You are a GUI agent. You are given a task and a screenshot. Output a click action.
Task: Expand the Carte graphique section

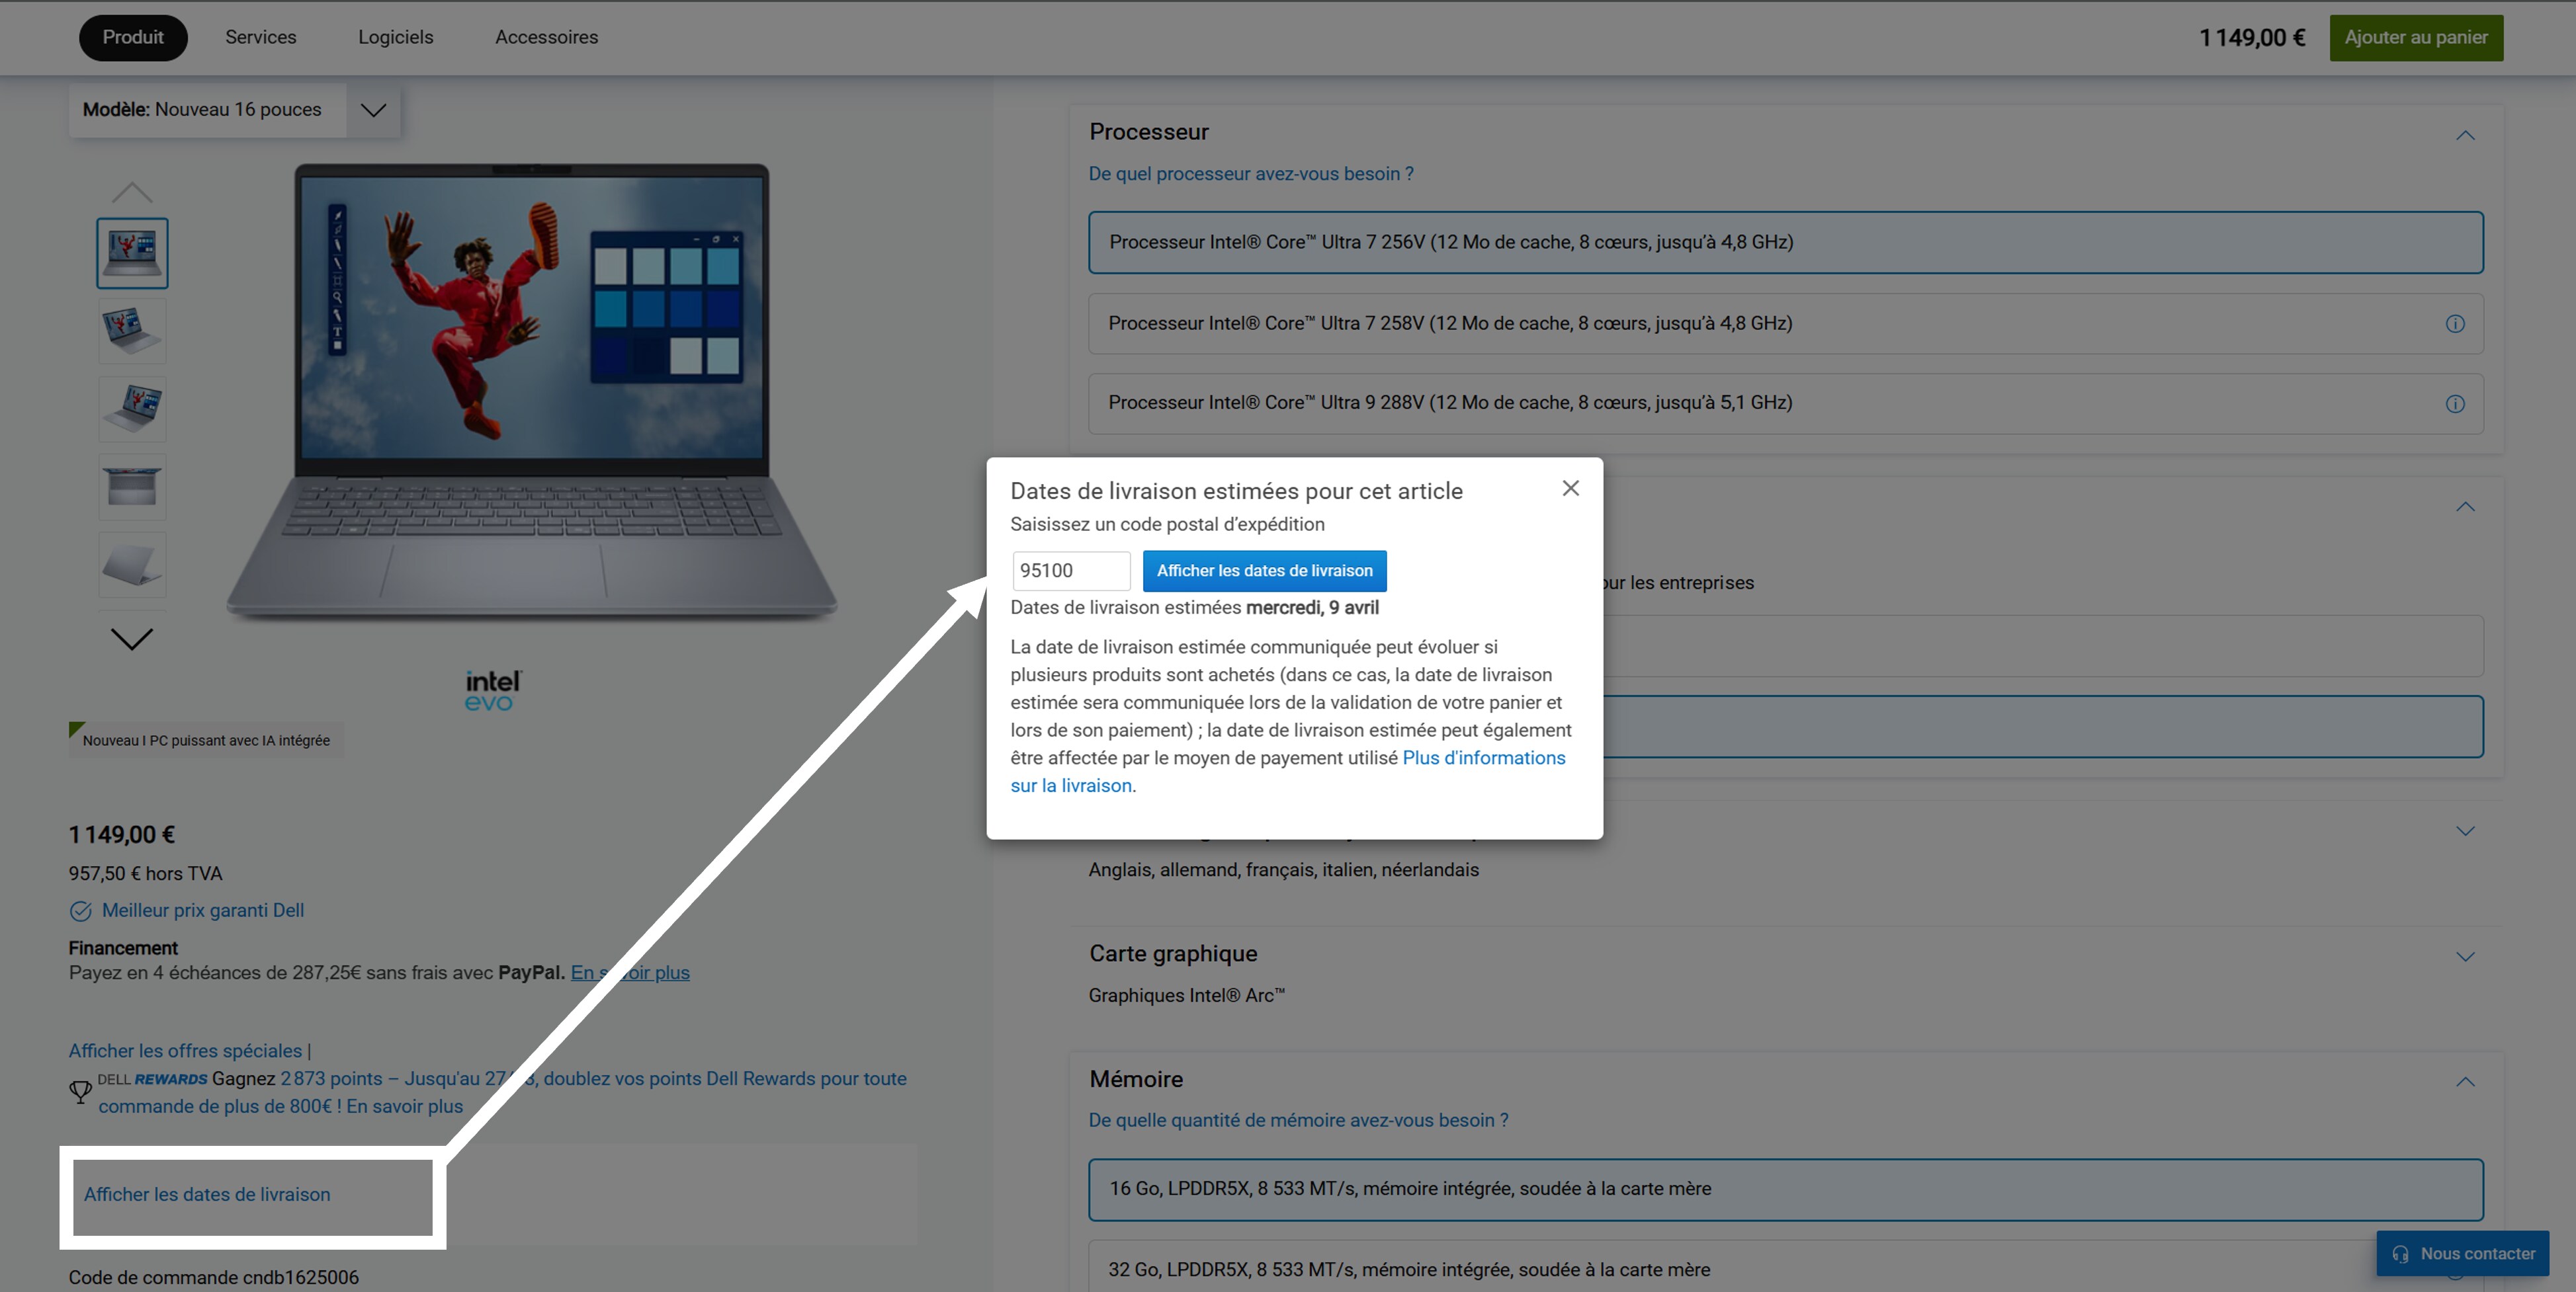click(x=2465, y=955)
